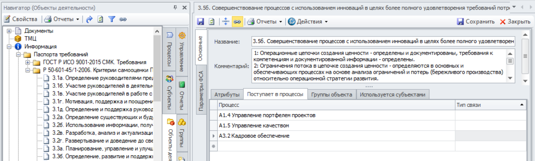Click the refresh icon in Navigator toolbar

click(100, 19)
